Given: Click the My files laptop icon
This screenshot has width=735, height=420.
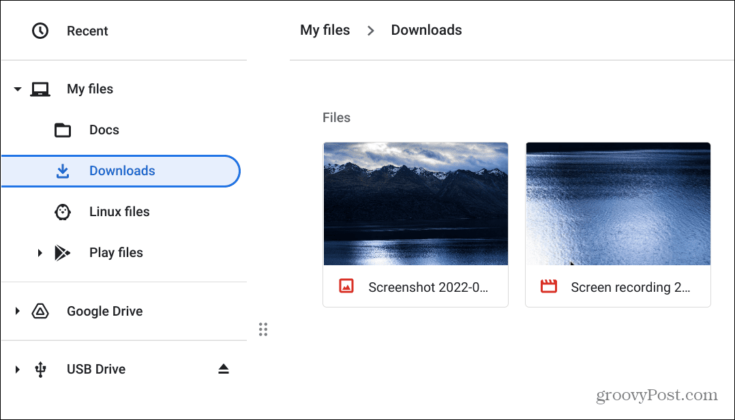Looking at the screenshot, I should point(40,89).
